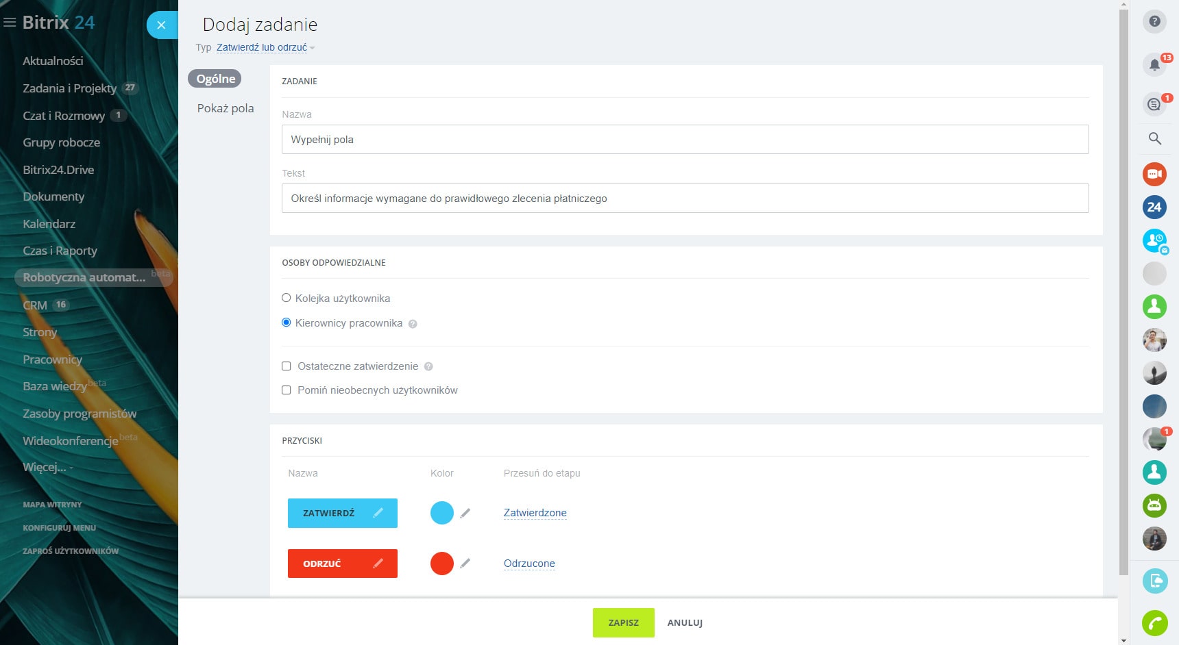Screen dimensions: 1179x645
Task: Click the Anuluj link
Action: coord(684,623)
